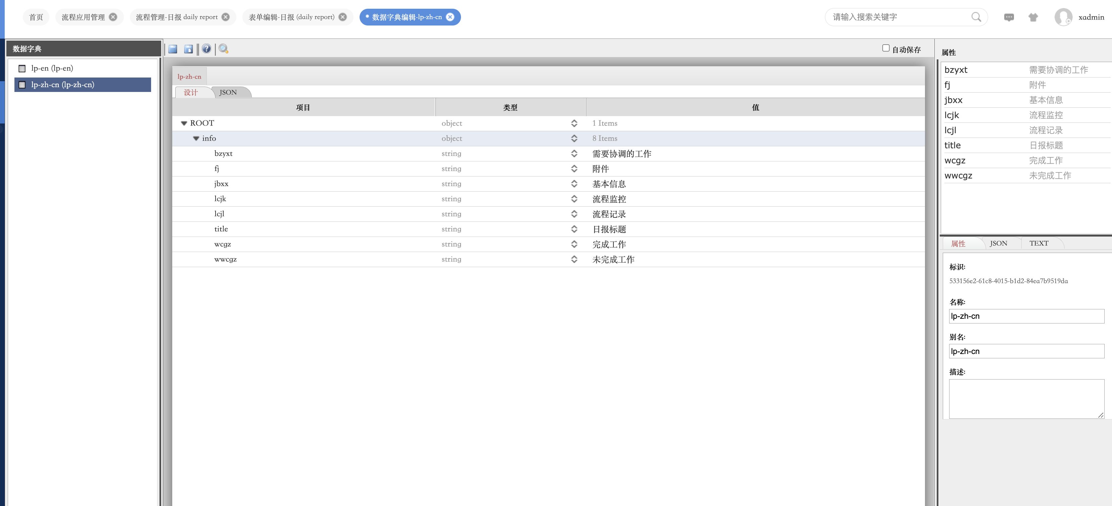The height and width of the screenshot is (506, 1112).
Task: Collapse the ROOT tree node
Action: click(184, 123)
